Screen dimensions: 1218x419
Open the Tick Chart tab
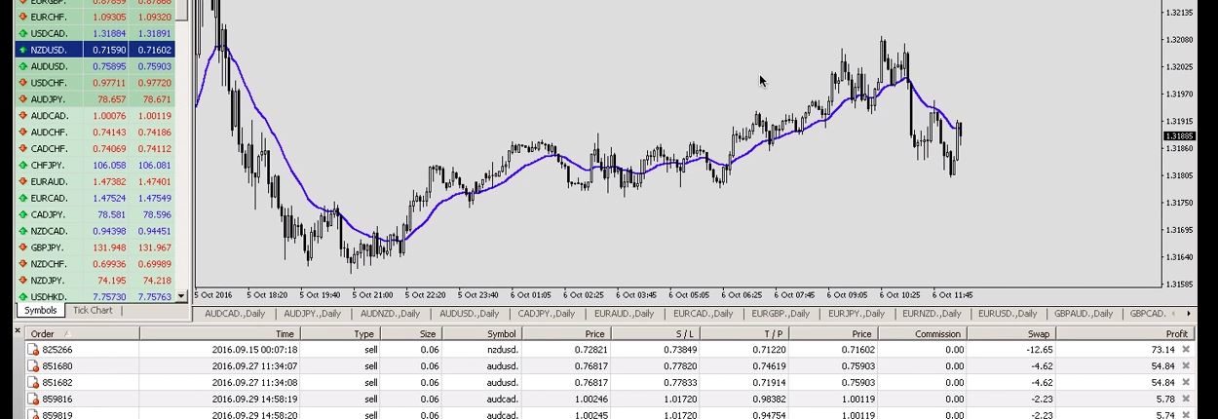[93, 311]
